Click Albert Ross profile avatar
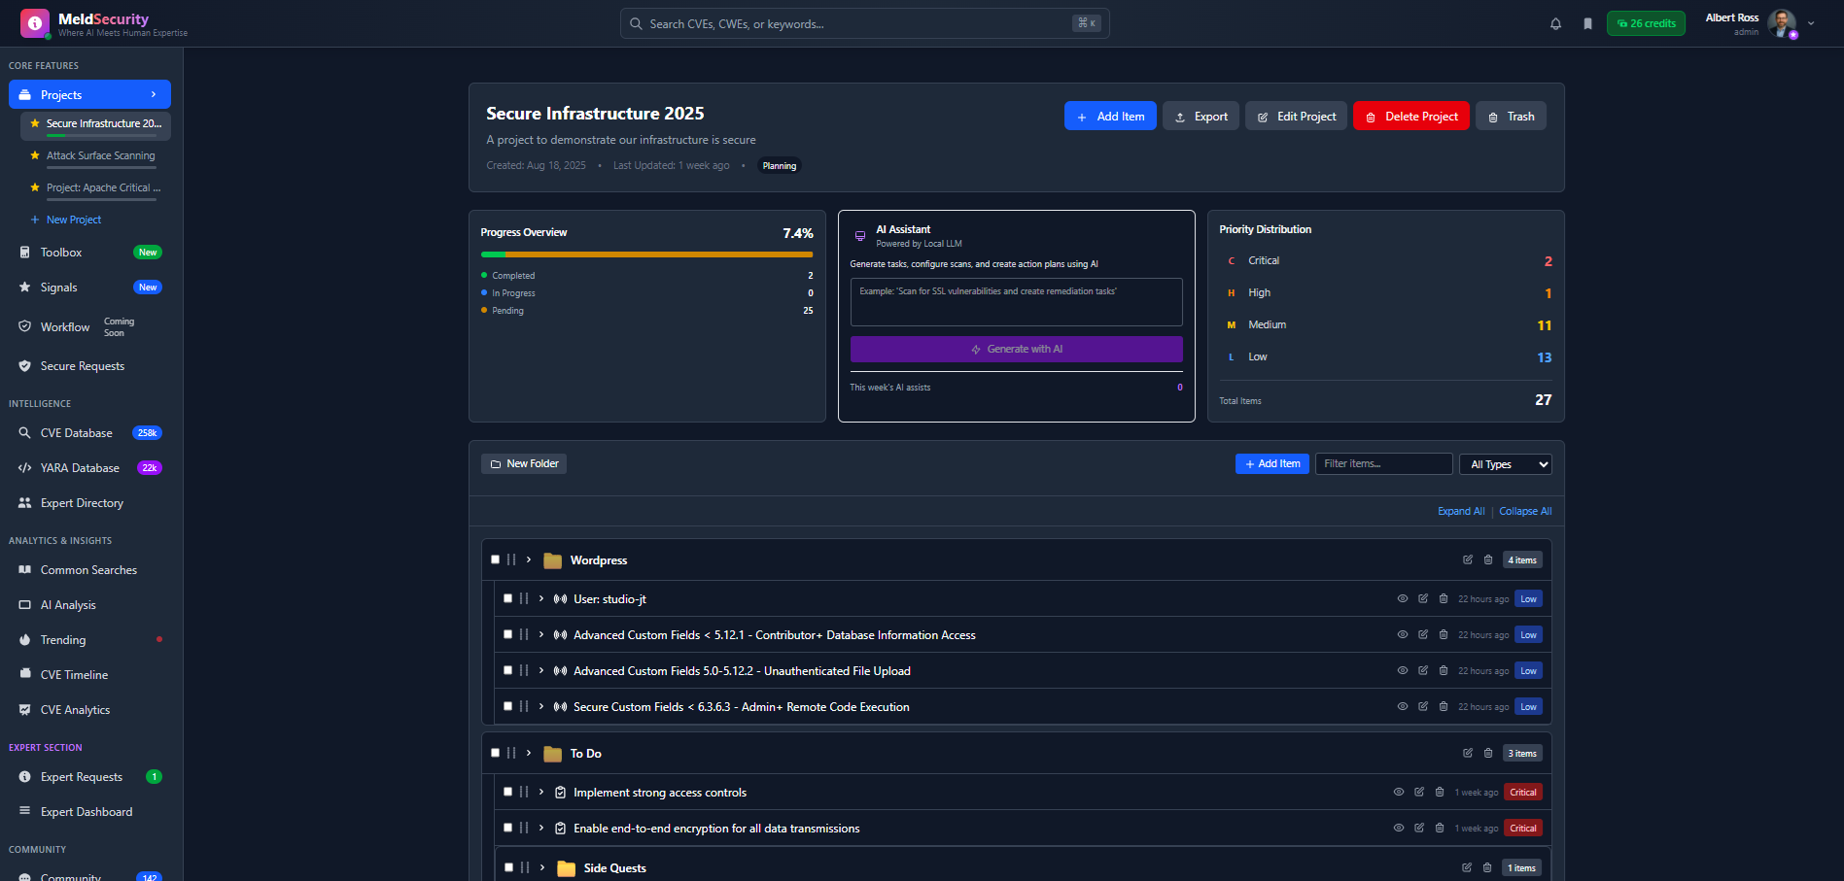Image resolution: width=1844 pixels, height=881 pixels. (1782, 23)
